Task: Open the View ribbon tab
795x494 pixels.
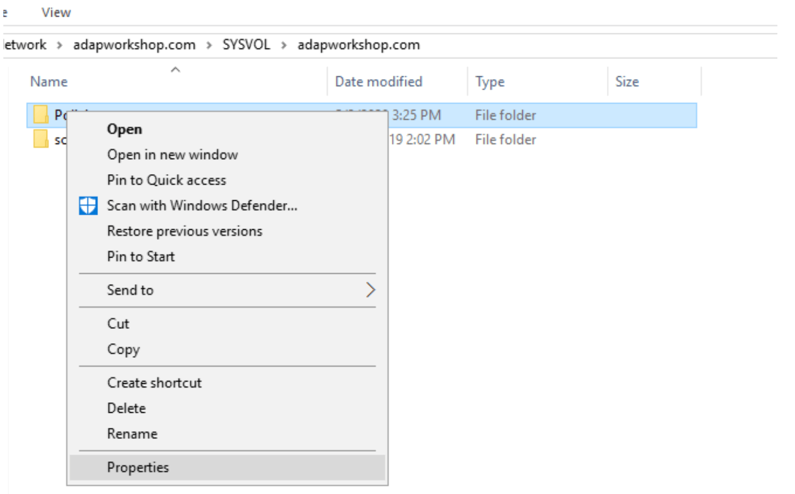Action: point(56,12)
